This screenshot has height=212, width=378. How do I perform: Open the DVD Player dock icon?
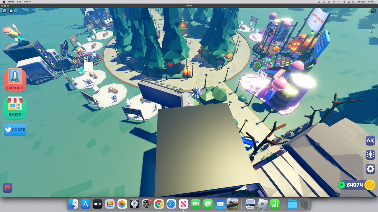[x=135, y=204]
